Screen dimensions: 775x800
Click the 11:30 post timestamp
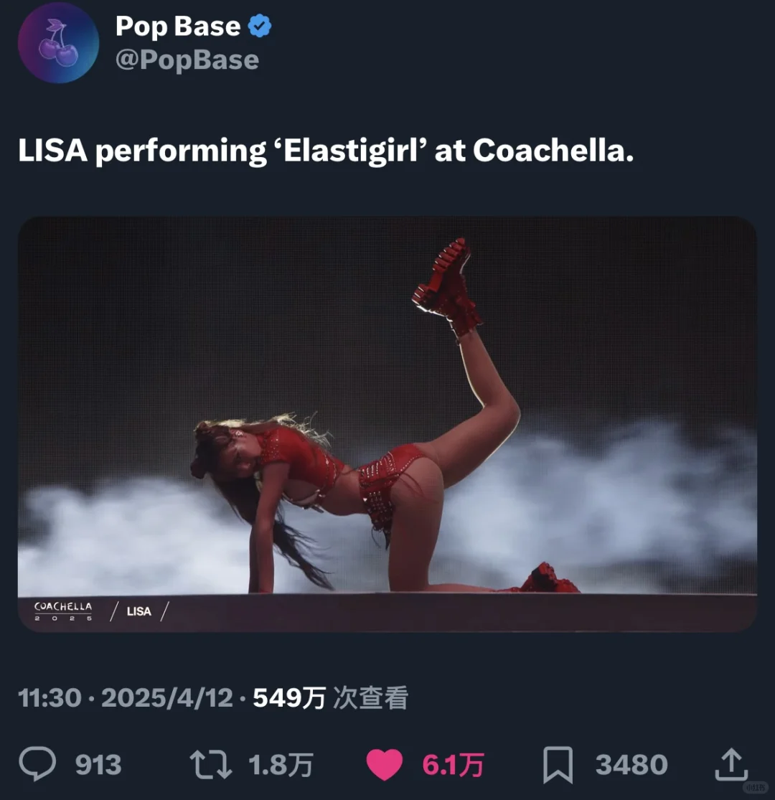point(50,697)
